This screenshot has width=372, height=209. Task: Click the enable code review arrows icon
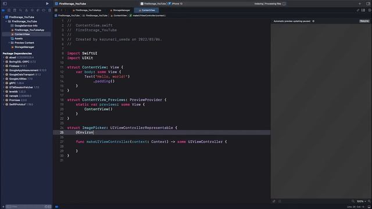pyautogui.click(x=358, y=10)
